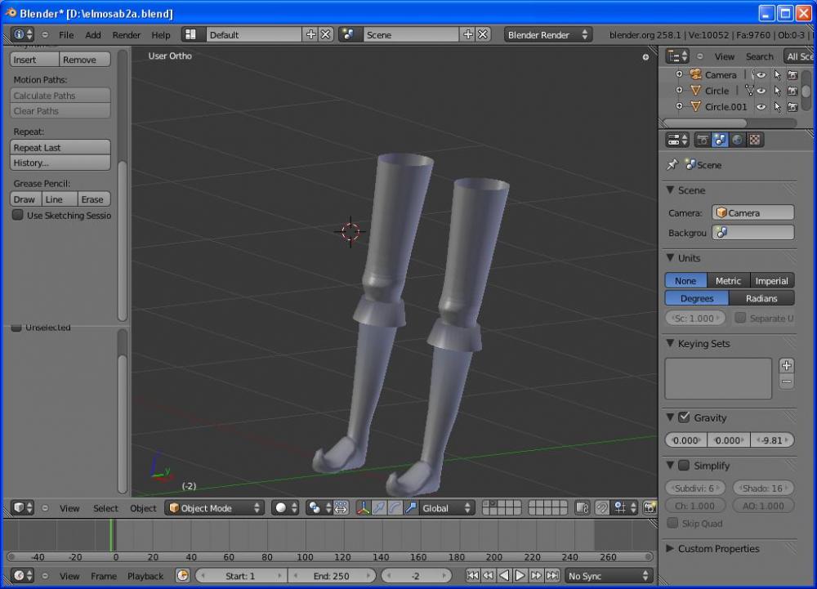Screen dimensions: 817x589
Task: Open the Select menu in 3D view header
Action: click(105, 508)
